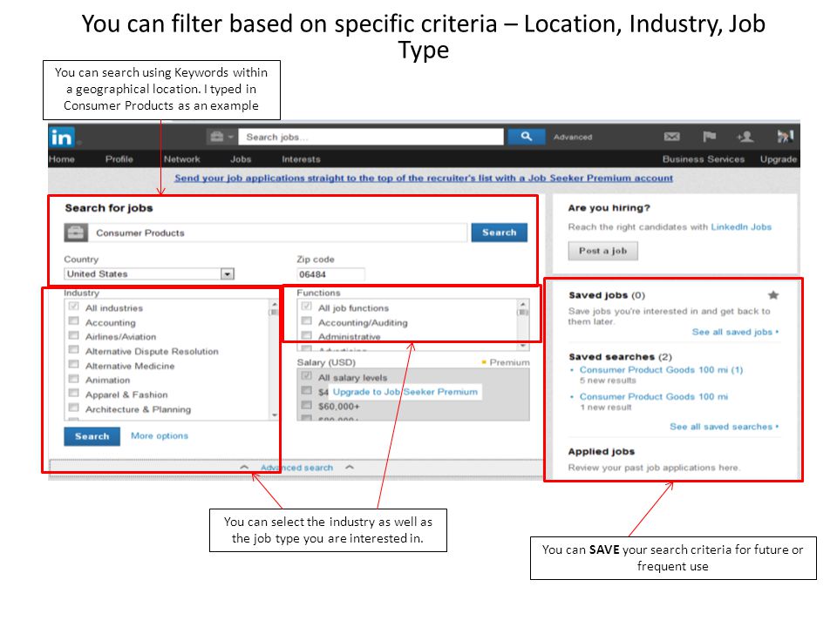Click the Industry list scroll-down arrow

(275, 415)
